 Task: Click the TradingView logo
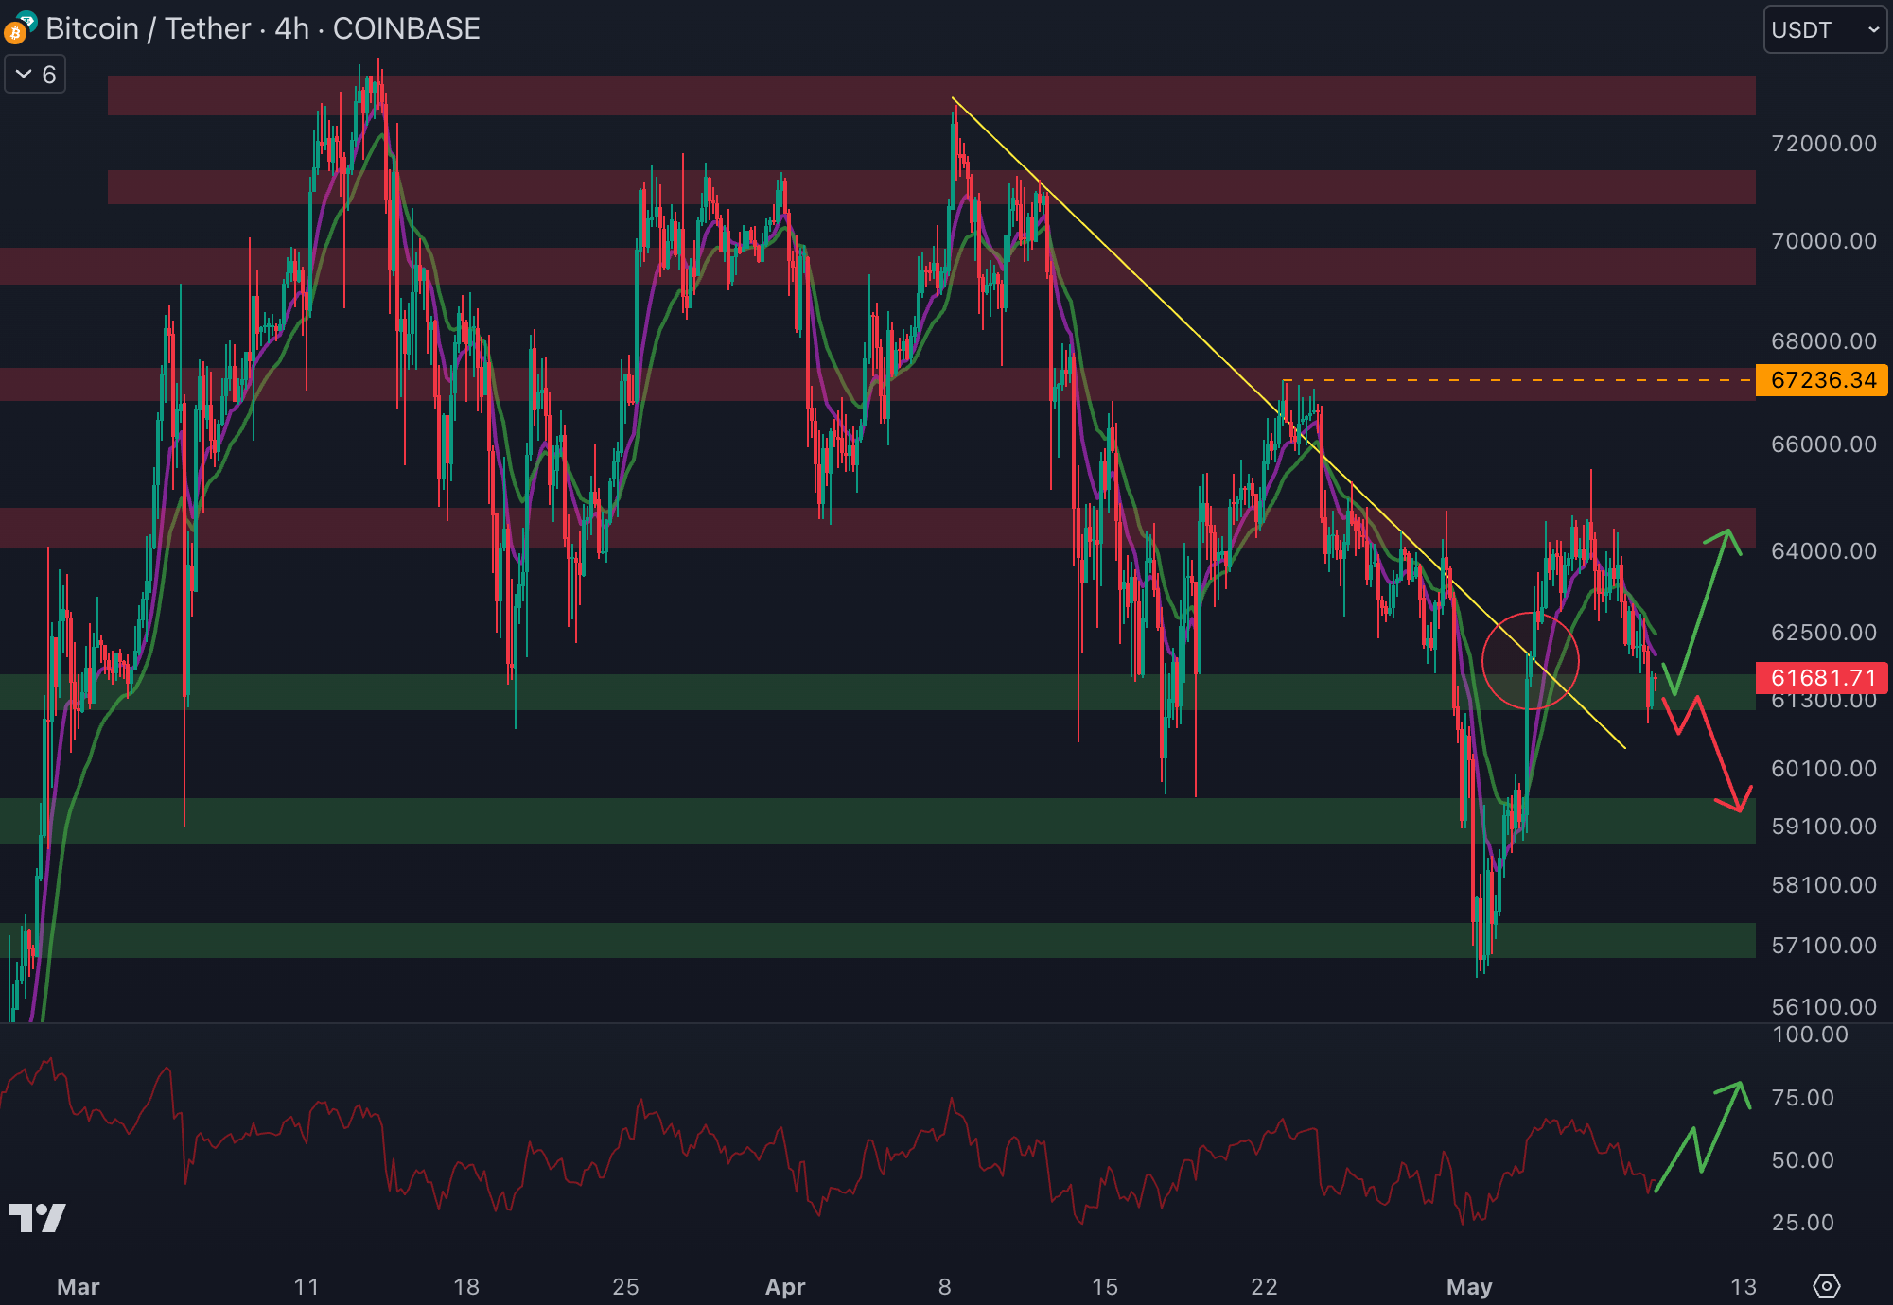point(37,1217)
